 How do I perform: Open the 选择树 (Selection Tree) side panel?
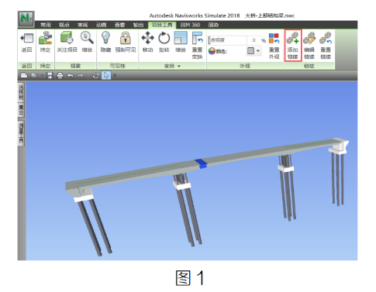pos(21,92)
